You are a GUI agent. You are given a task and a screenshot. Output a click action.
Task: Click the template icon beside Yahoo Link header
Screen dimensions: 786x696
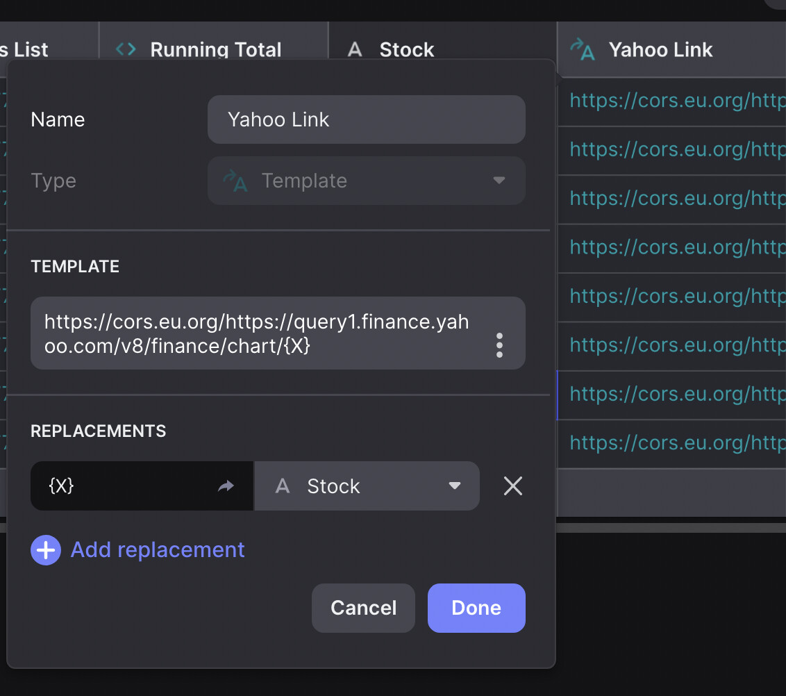582,49
